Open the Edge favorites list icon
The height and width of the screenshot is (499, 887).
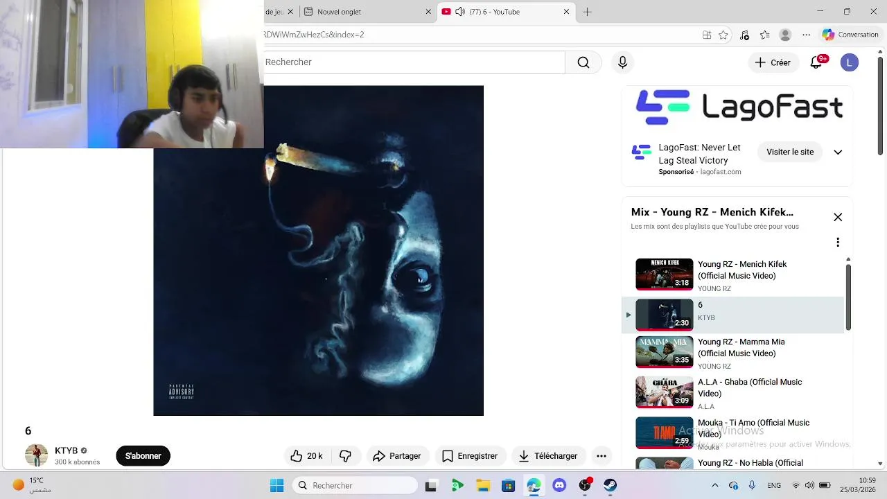[765, 35]
